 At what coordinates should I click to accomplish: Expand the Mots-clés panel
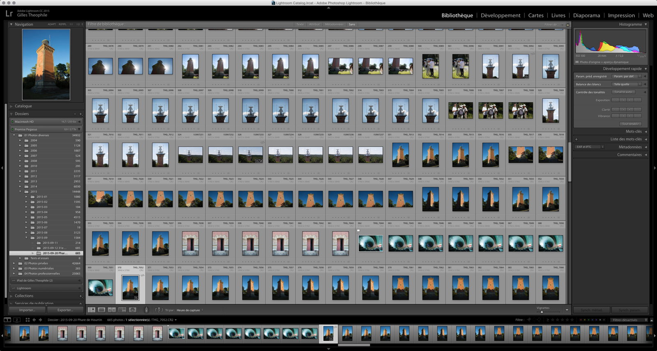[646, 132]
